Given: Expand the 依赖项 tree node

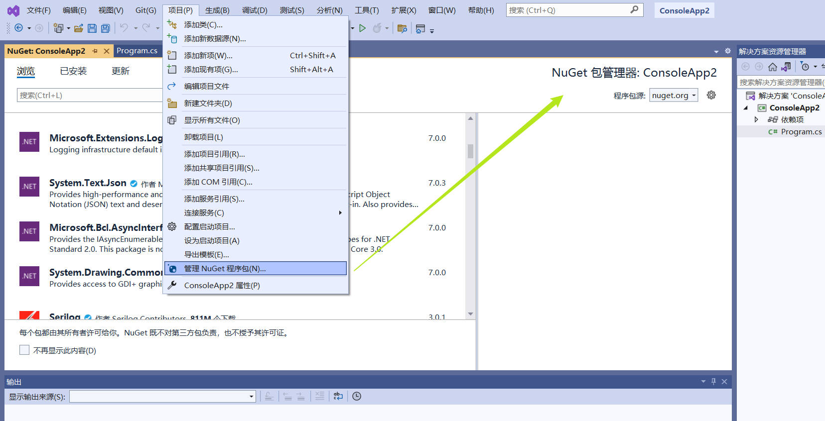Looking at the screenshot, I should coord(756,119).
